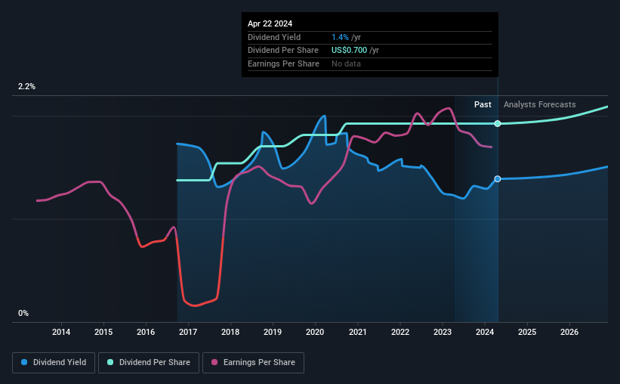Viewport: 620px width, 384px height.
Task: Click the 2021 x-axis label
Action: tap(358, 332)
